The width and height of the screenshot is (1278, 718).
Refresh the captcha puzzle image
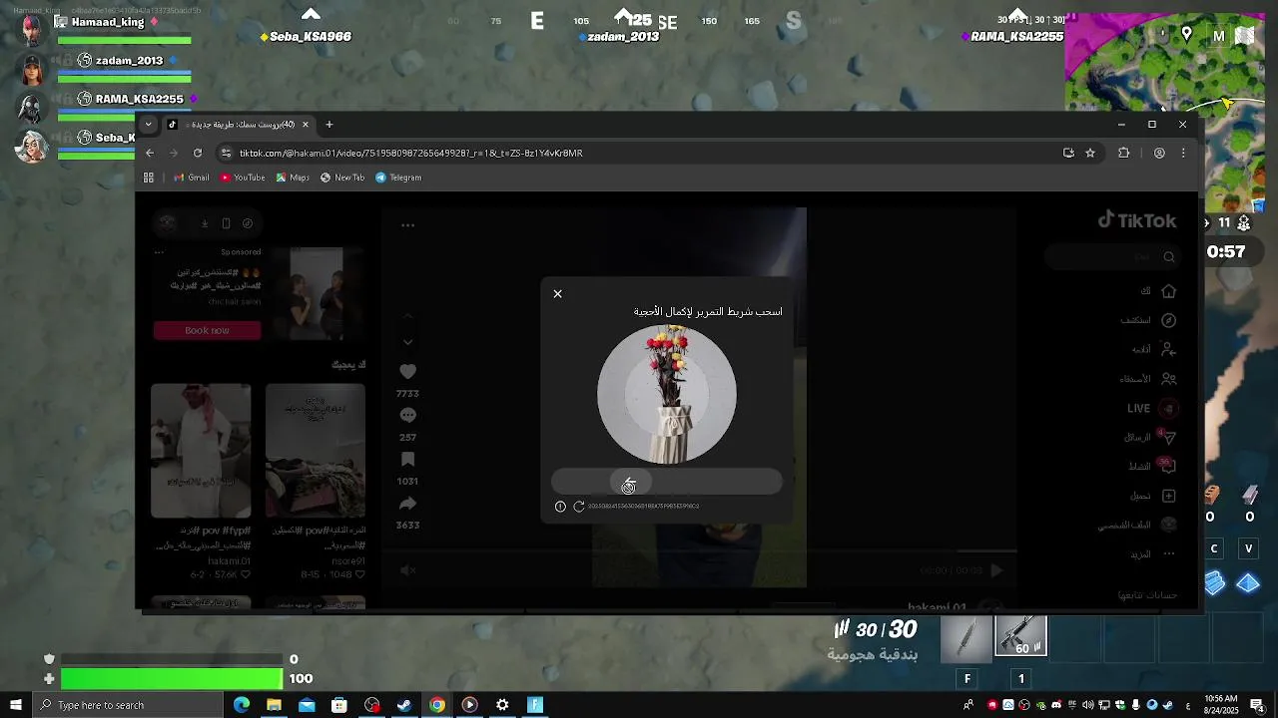(x=578, y=507)
